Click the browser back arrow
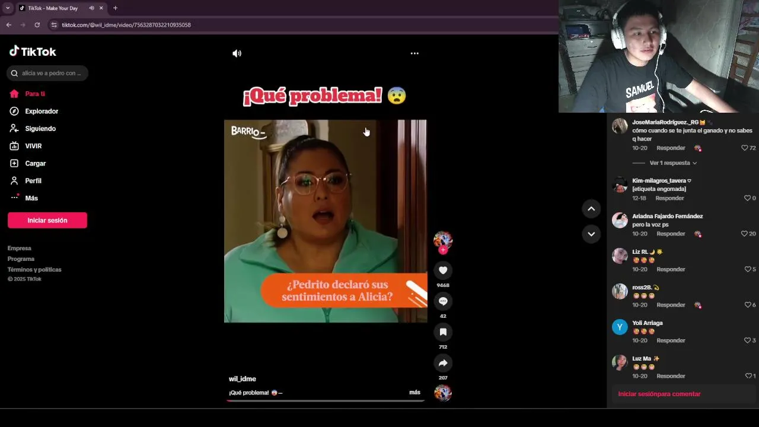Image resolution: width=759 pixels, height=427 pixels. coord(9,25)
